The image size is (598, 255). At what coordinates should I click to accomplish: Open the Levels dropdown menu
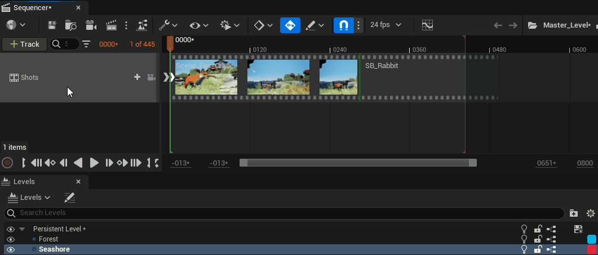[29, 198]
